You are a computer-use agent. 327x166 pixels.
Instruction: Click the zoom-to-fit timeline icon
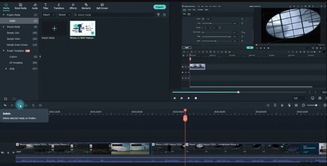tap(296, 105)
